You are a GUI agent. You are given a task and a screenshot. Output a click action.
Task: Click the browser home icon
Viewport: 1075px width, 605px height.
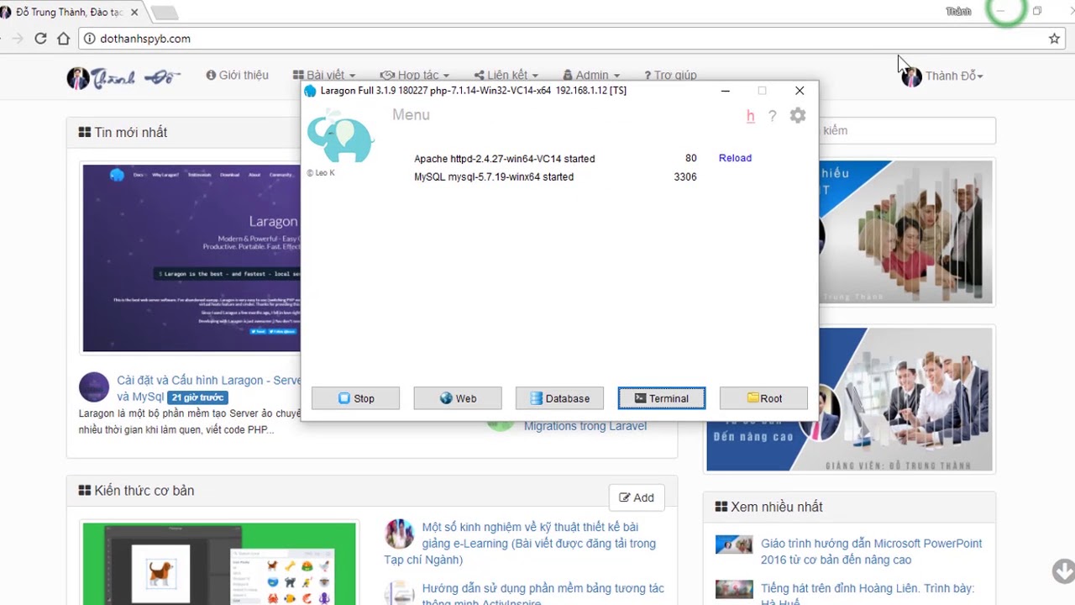point(64,39)
